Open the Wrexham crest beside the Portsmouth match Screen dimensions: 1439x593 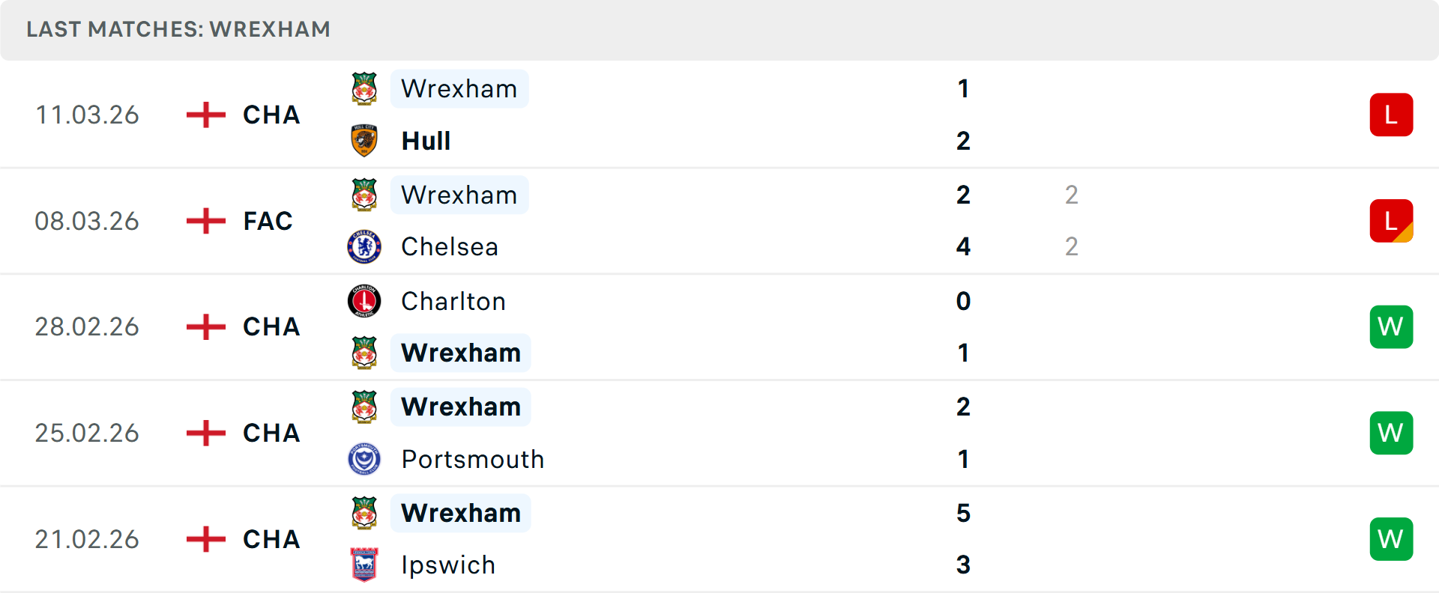pyautogui.click(x=364, y=407)
